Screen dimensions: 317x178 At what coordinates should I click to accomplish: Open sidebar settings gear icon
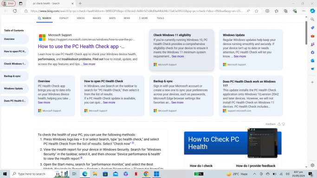(x=312, y=165)
